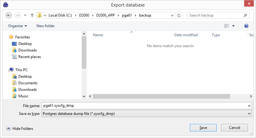Image resolution: width=256 pixels, height=138 pixels.
Task: Click the Up one level arrow
Action: 32,15
